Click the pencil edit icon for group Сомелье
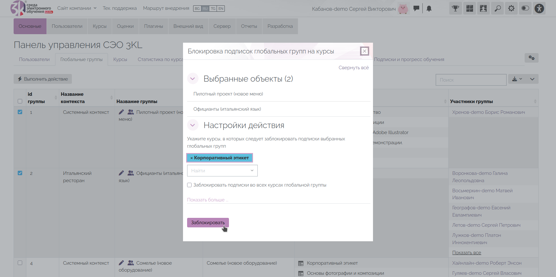 (x=121, y=263)
